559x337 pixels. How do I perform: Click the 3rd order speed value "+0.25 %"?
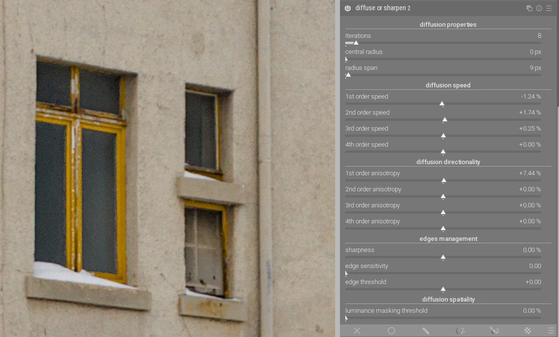coord(530,128)
